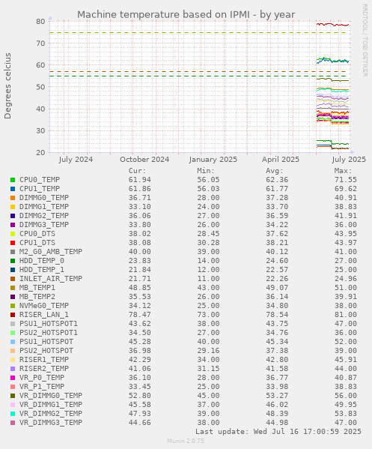Select the MB_TEMP2 legend label
372x449 pixels.
pyautogui.click(x=37, y=297)
